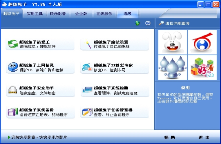Open the 超级兔子上网精灵 blue smiley icon

(x=13, y=67)
